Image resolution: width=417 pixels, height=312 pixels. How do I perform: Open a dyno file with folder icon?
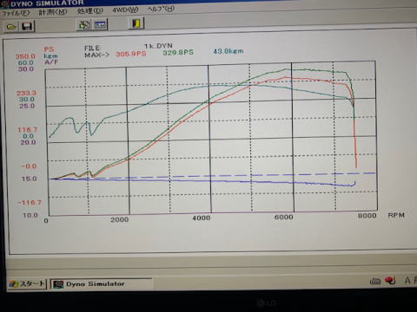point(11,27)
